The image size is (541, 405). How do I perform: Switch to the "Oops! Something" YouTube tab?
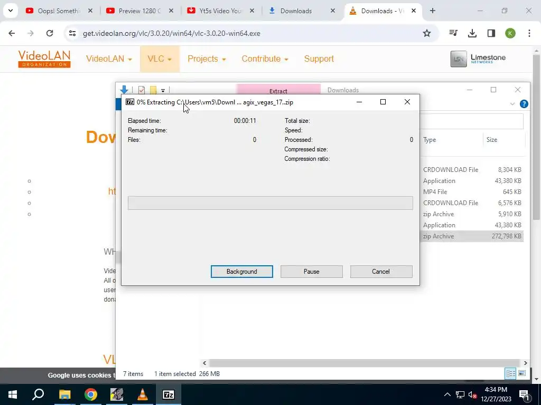[59, 11]
